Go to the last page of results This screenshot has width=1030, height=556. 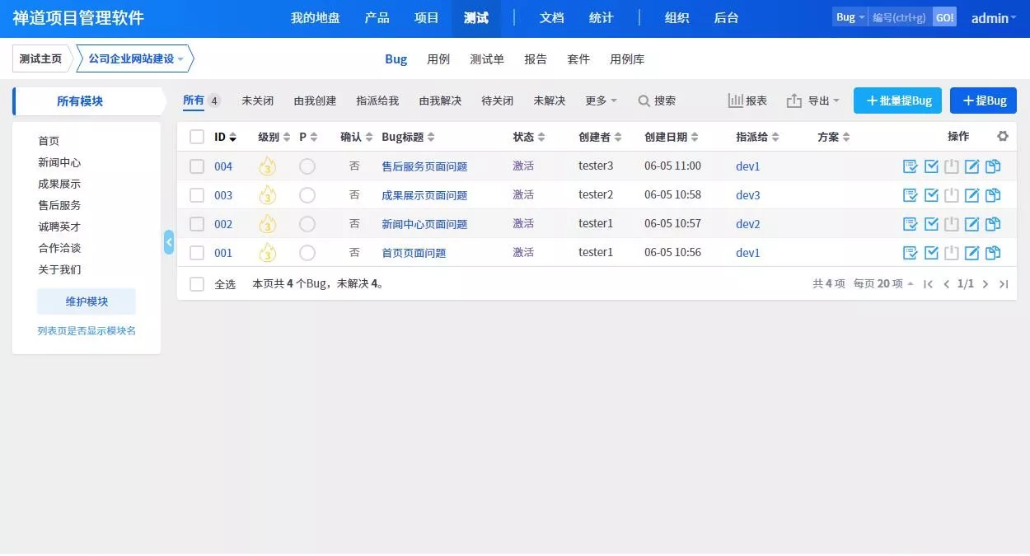1004,284
